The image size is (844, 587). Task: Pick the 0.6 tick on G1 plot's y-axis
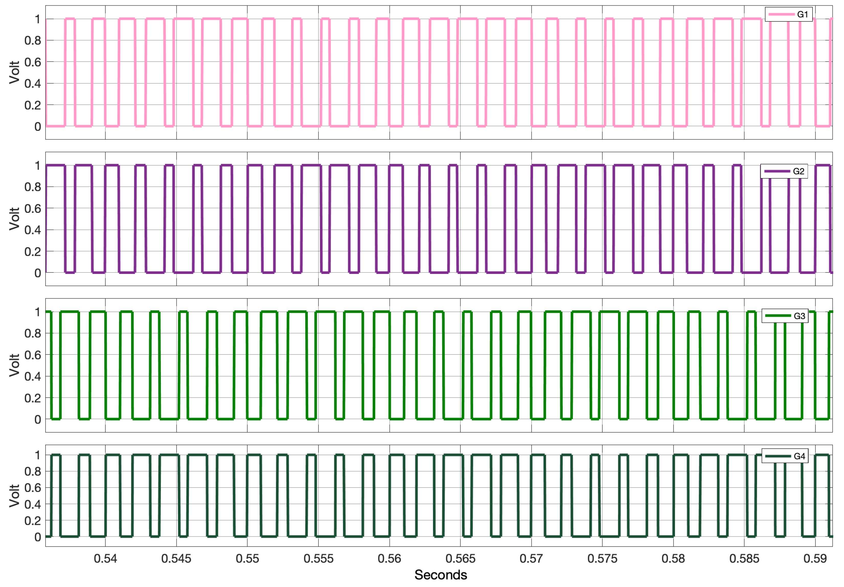pos(33,62)
